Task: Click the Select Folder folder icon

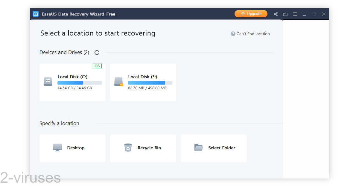Action: 199,147
